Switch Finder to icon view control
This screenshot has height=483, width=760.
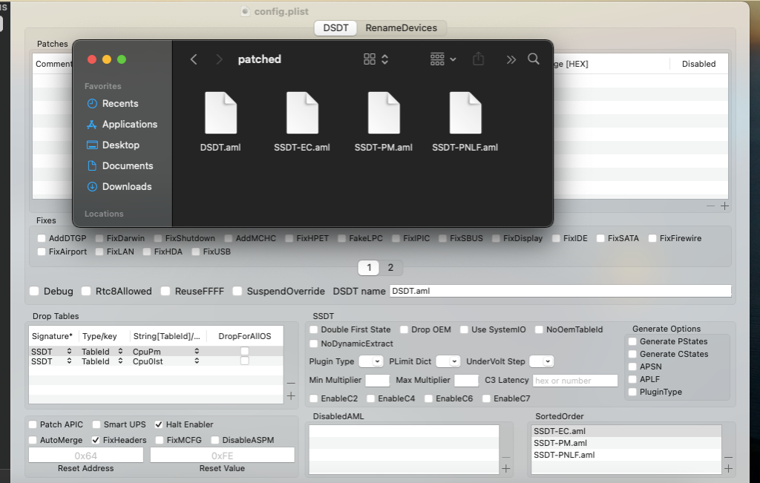click(376, 59)
